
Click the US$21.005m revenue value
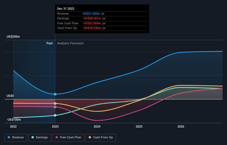(91, 14)
